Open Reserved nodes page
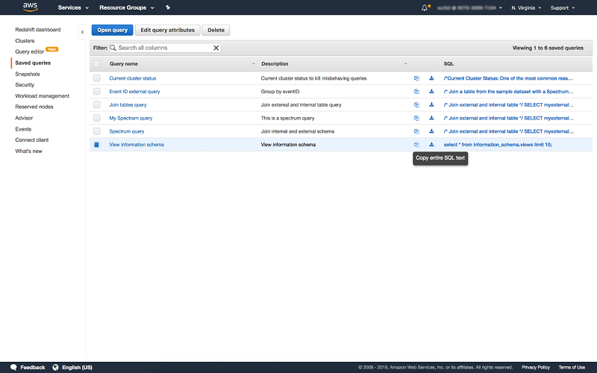 click(34, 107)
